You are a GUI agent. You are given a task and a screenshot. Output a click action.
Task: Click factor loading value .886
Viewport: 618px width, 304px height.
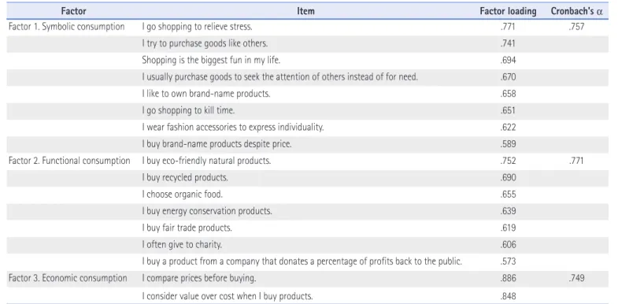[508, 278]
